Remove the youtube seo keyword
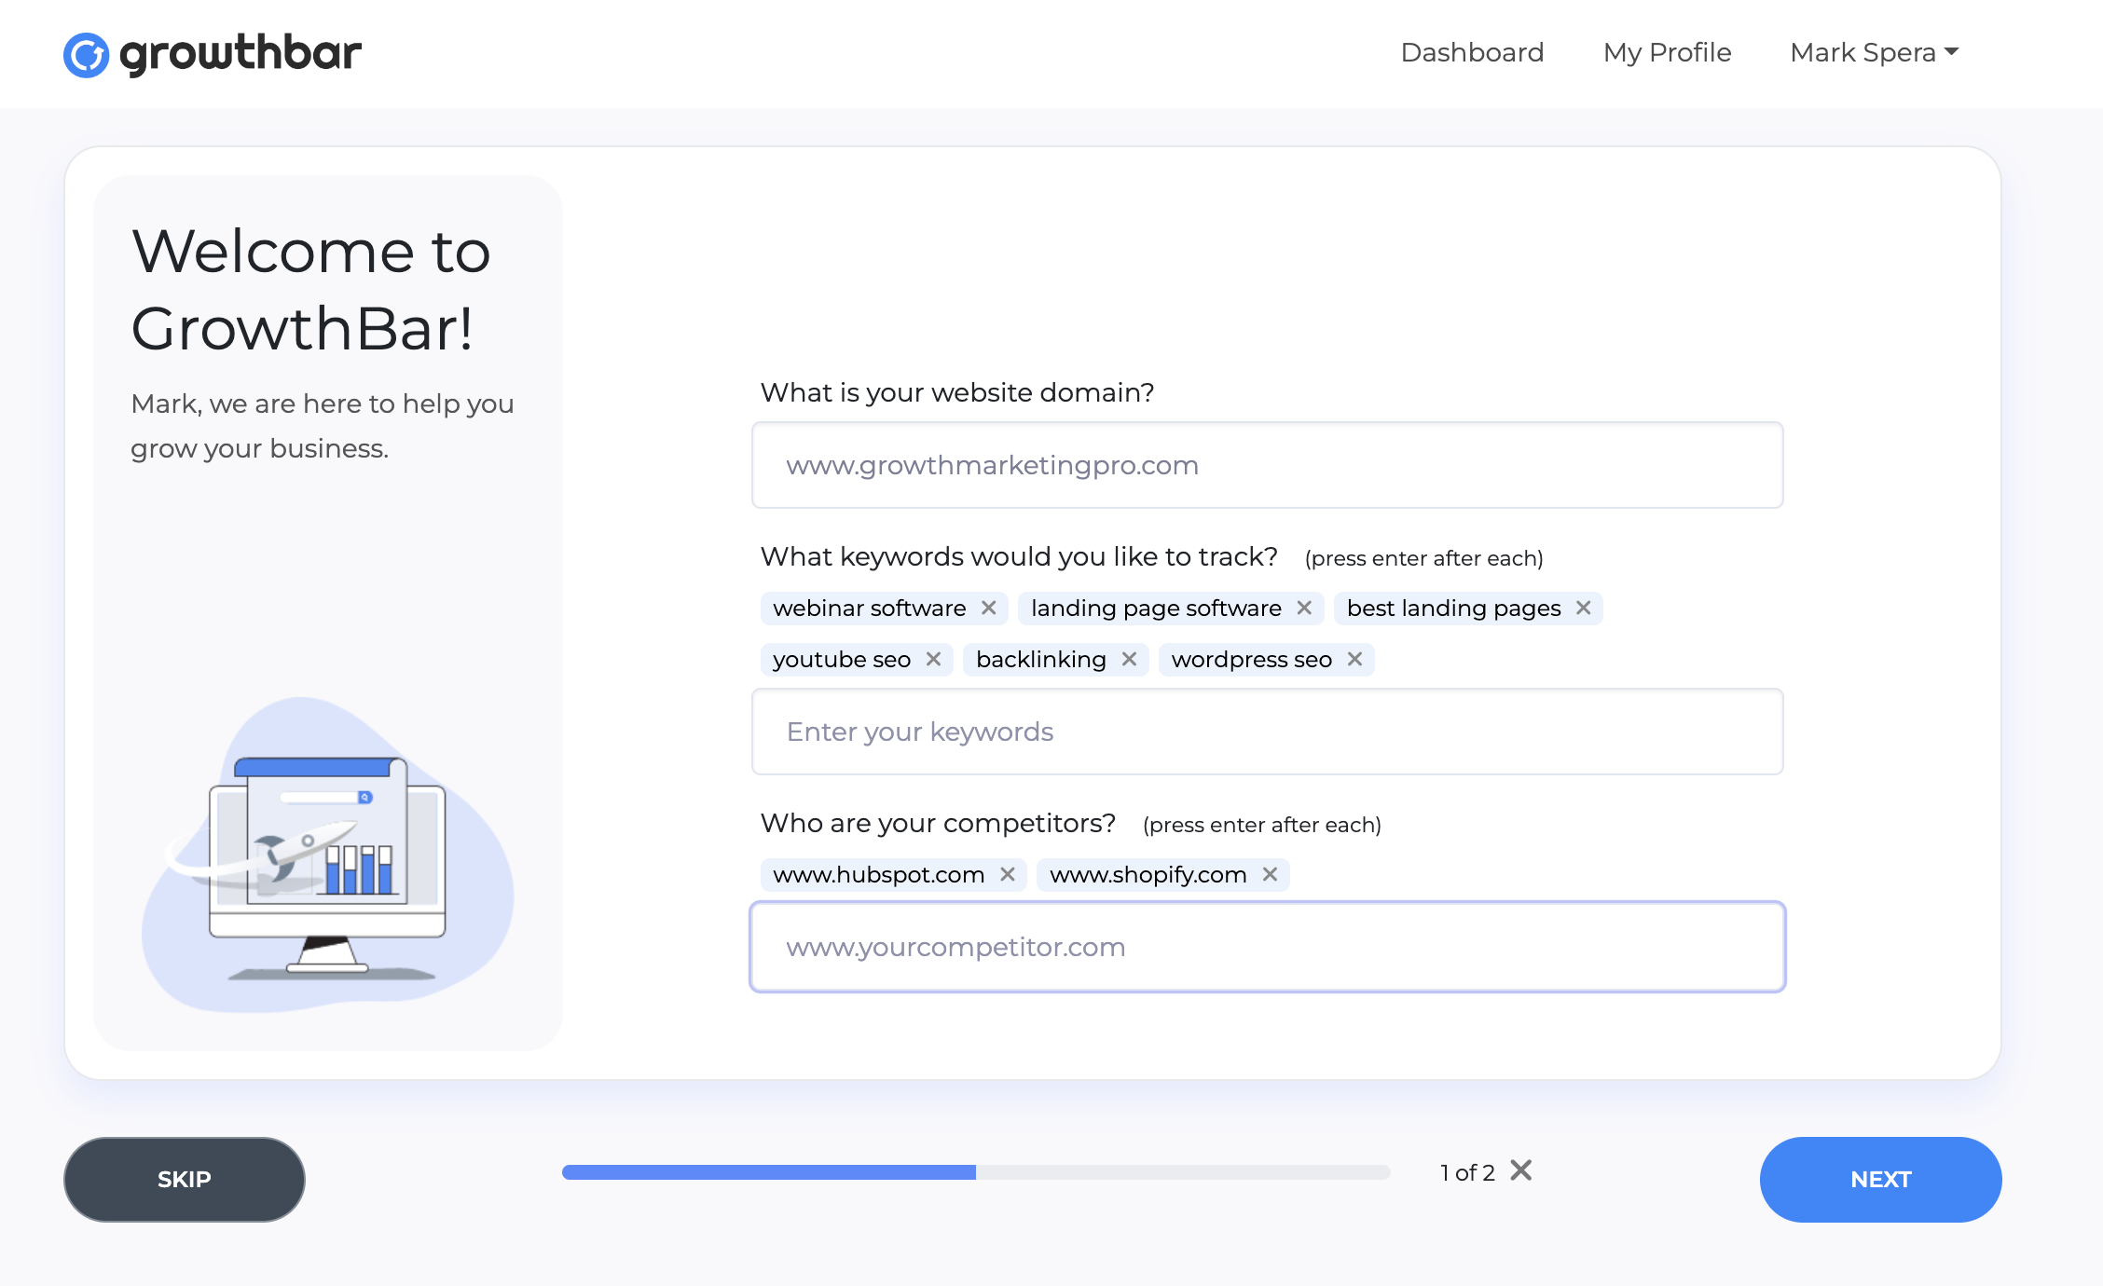 click(x=933, y=660)
